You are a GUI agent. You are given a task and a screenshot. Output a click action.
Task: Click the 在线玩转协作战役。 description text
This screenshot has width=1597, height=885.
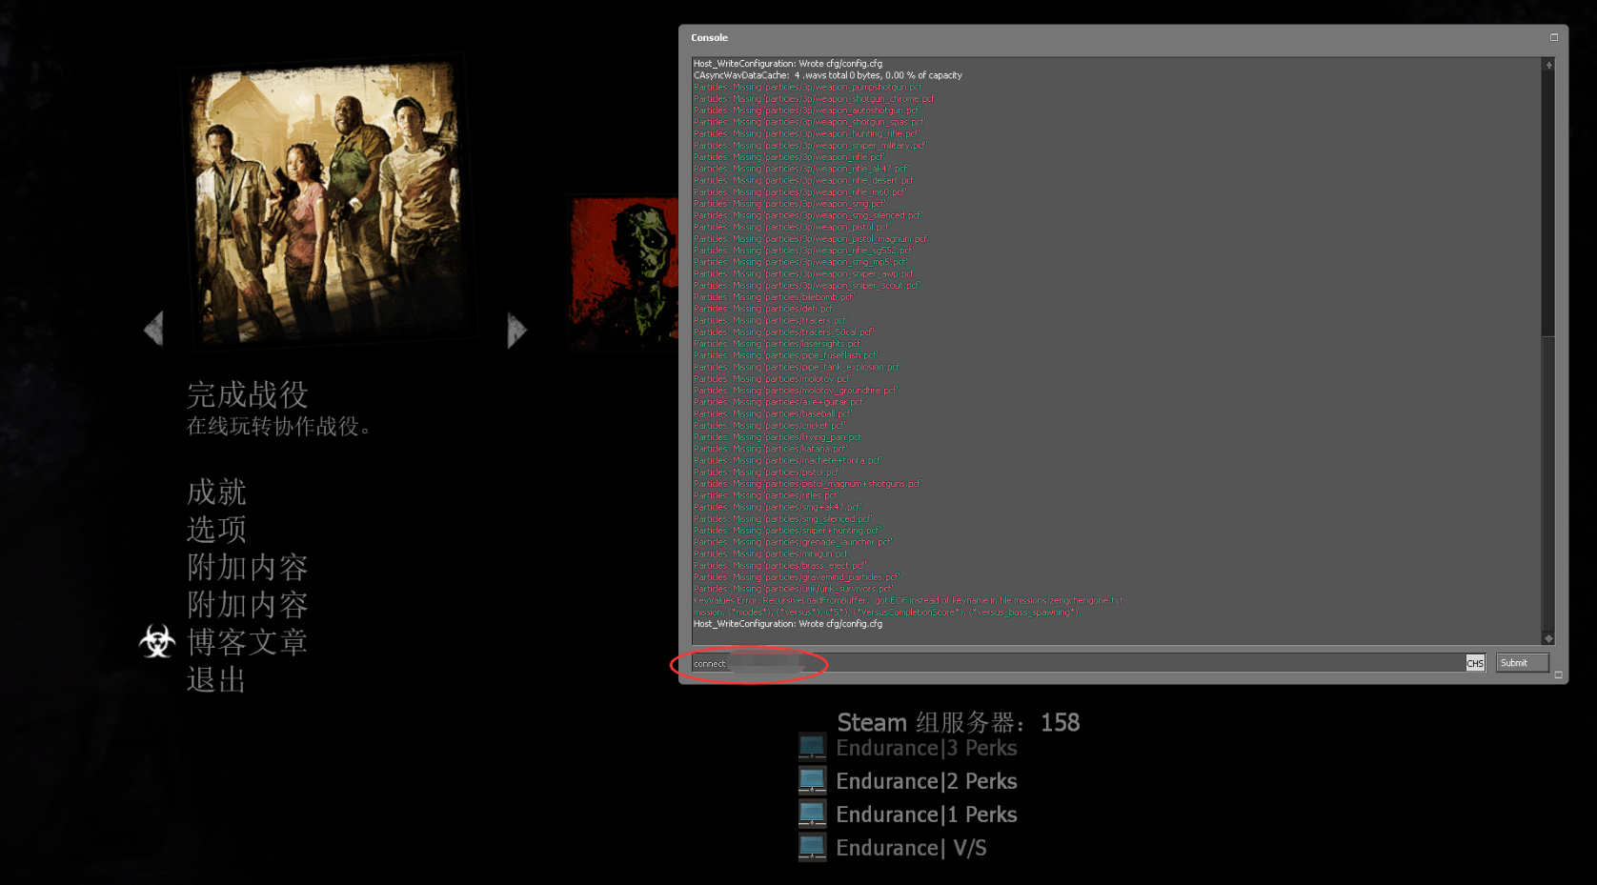coord(279,426)
